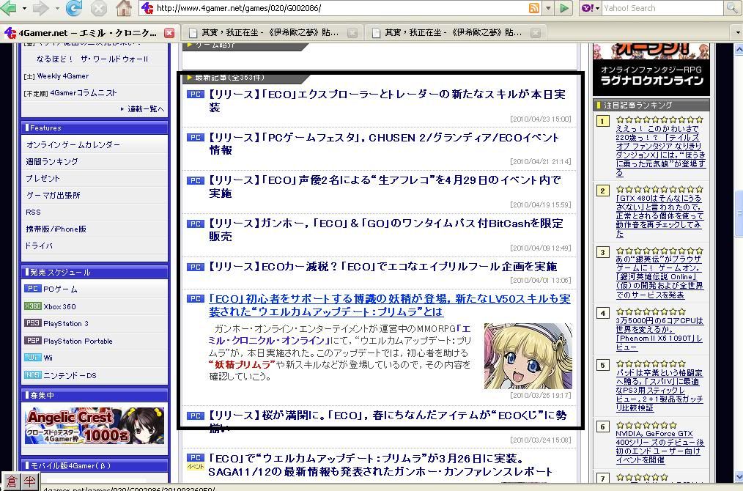Click the Xbox 360 platform icon

(x=33, y=306)
